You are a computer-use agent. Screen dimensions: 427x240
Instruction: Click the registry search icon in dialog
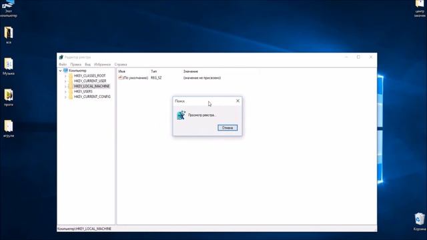pyautogui.click(x=181, y=115)
